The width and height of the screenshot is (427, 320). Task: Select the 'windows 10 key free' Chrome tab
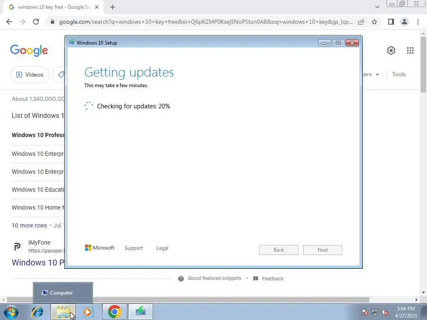(x=53, y=7)
